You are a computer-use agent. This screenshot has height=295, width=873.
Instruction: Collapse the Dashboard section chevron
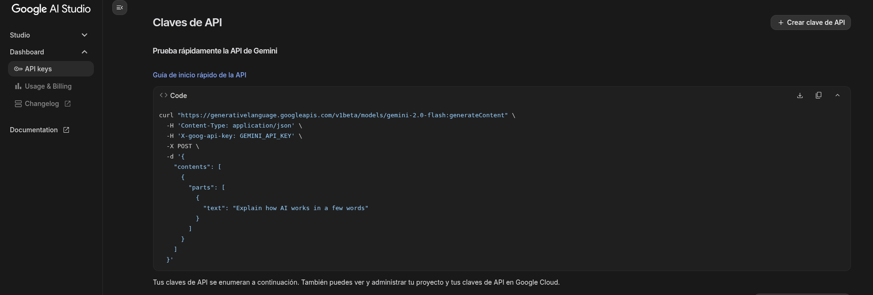tap(85, 52)
